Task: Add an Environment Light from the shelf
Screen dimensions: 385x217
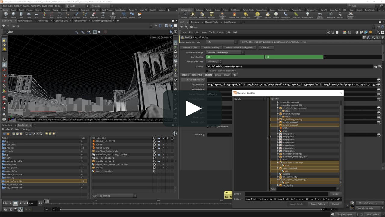Action: point(257,15)
